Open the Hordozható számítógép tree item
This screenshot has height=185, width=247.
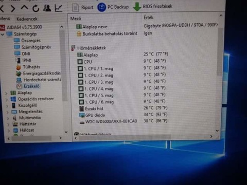point(42,80)
